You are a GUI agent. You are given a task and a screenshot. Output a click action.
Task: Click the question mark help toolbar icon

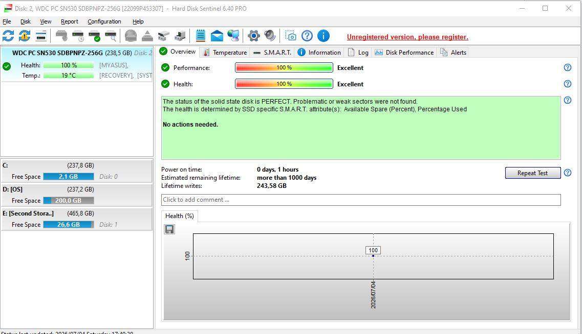307,36
